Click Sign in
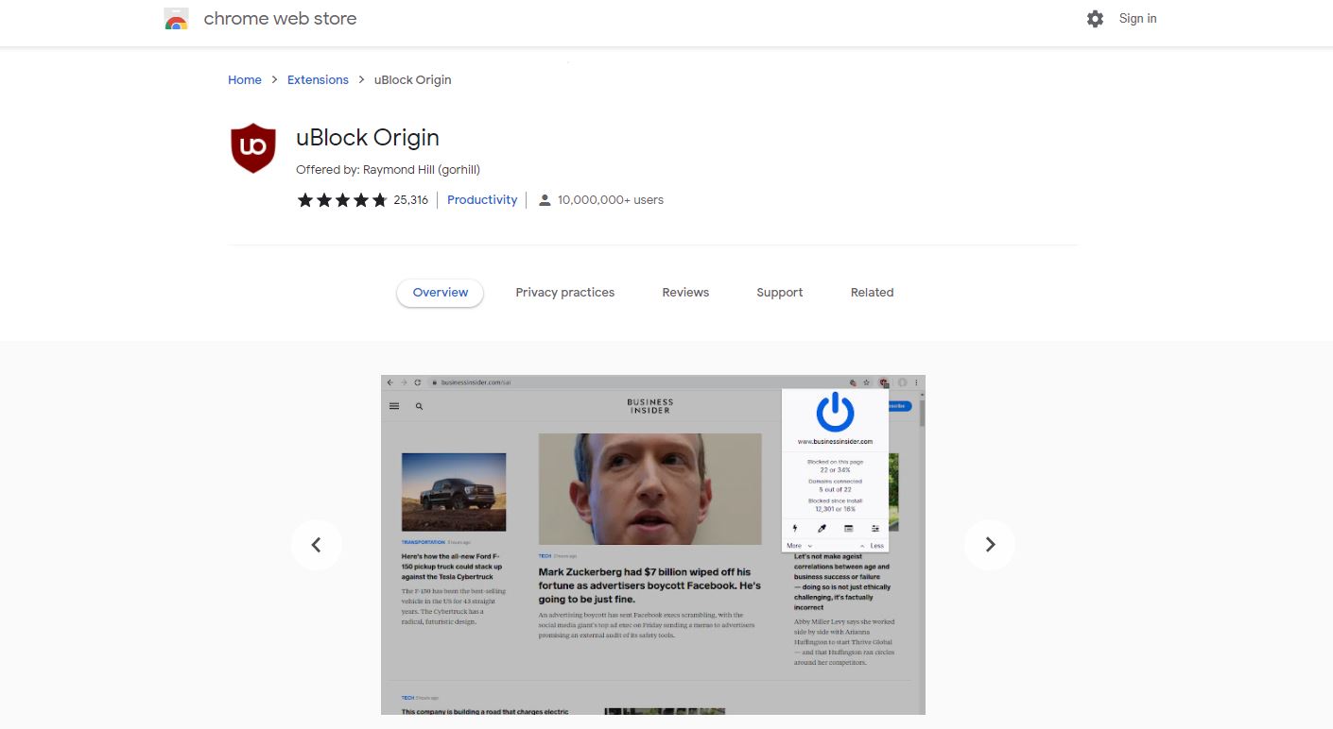The width and height of the screenshot is (1333, 729). pos(1137,19)
